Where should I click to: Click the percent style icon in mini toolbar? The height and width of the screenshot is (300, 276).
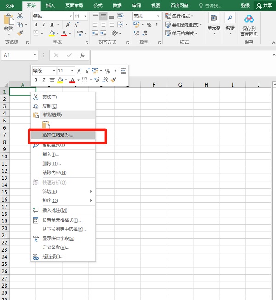click(108, 71)
